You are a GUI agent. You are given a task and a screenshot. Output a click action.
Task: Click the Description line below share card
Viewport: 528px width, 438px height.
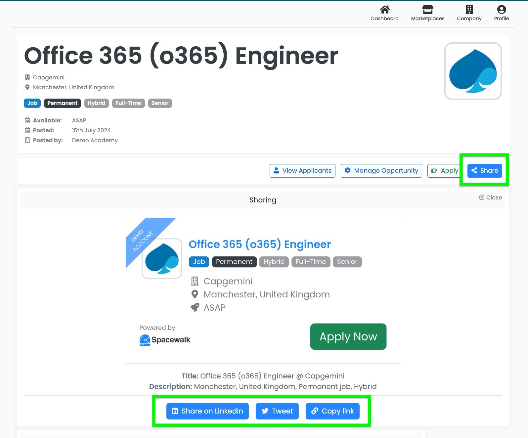click(263, 386)
